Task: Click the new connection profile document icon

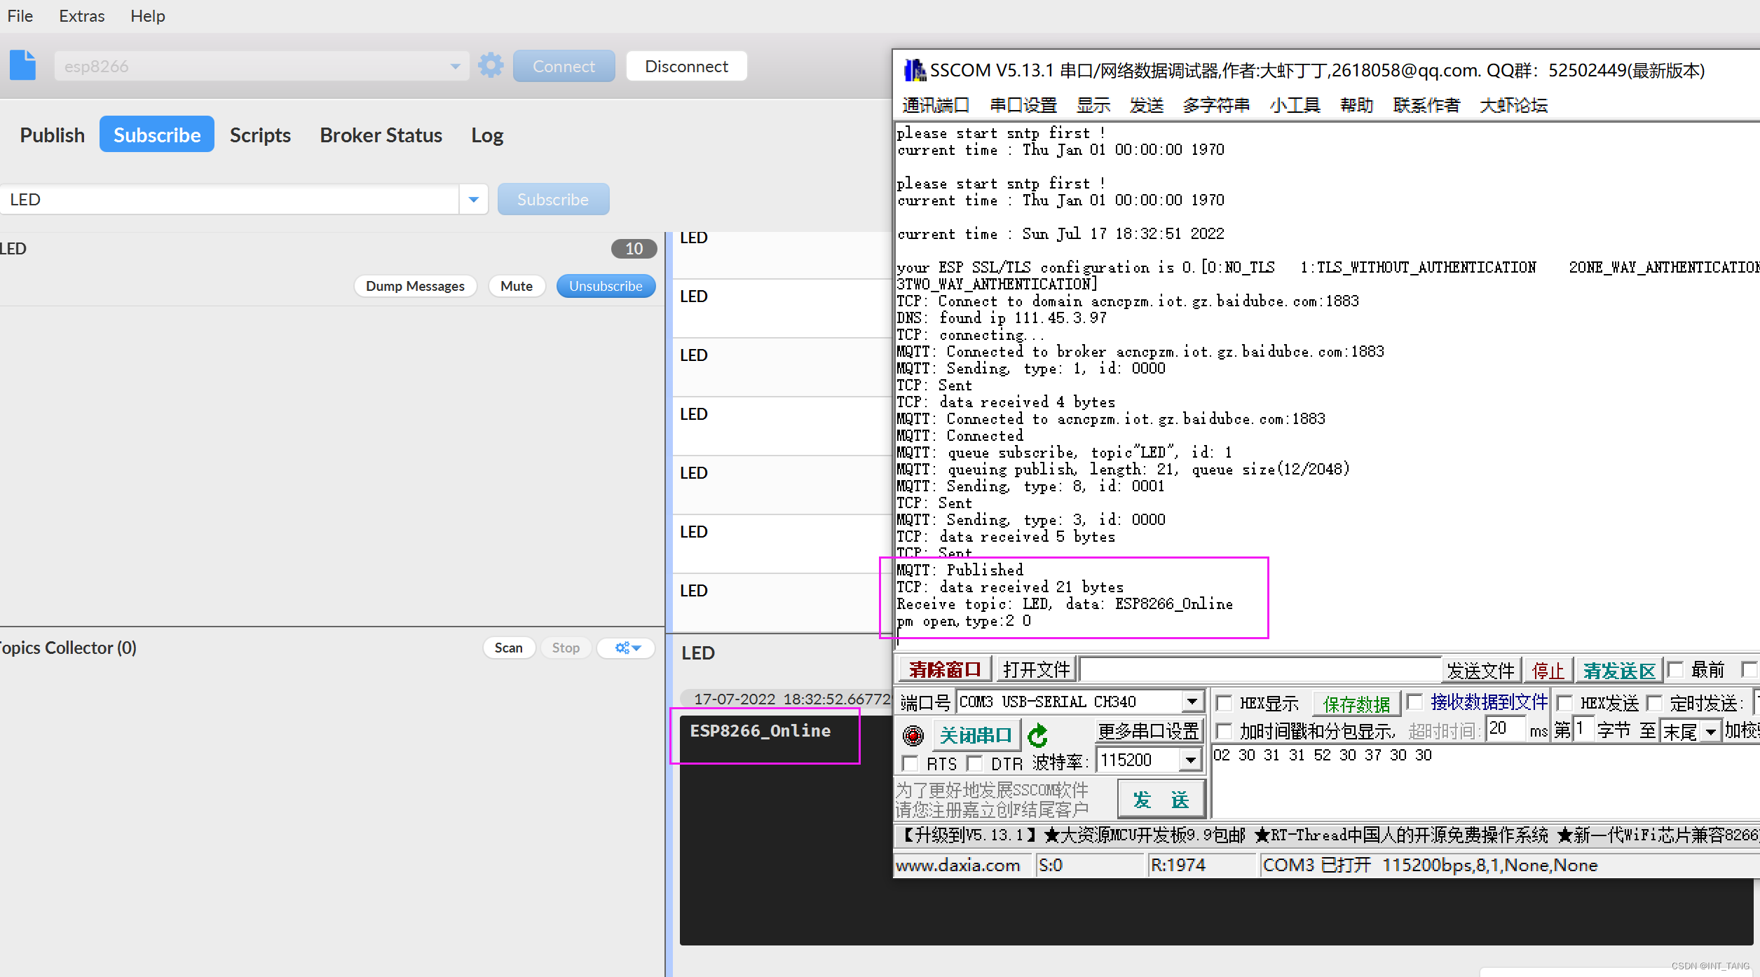Action: coord(22,66)
